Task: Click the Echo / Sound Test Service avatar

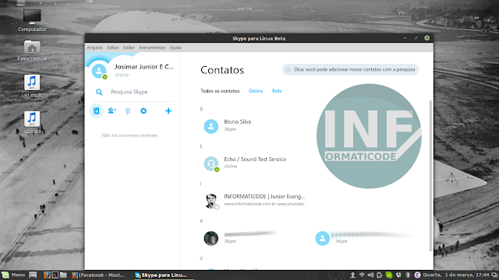Action: 211,163
